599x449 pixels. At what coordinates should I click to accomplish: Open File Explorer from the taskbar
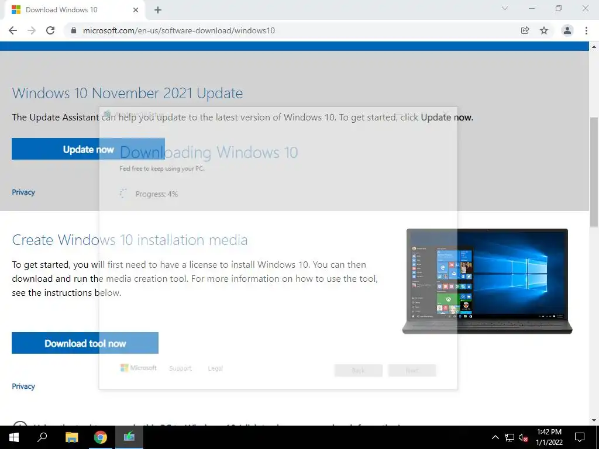(x=71, y=437)
